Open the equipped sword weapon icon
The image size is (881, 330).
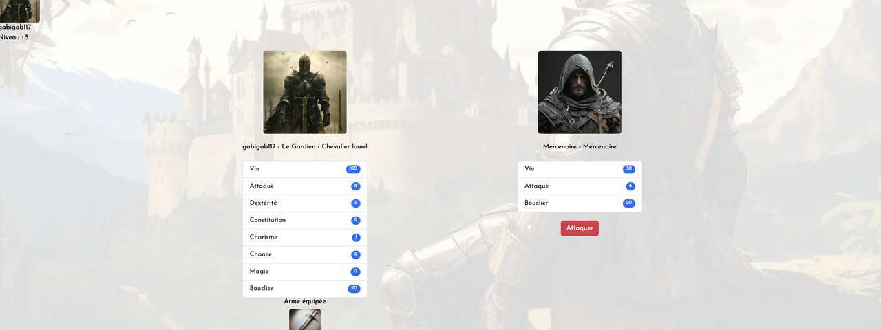(x=305, y=320)
